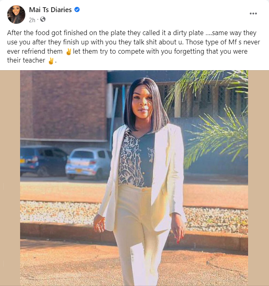Click the blue verified badge
The image size is (269, 286).
click(77, 10)
